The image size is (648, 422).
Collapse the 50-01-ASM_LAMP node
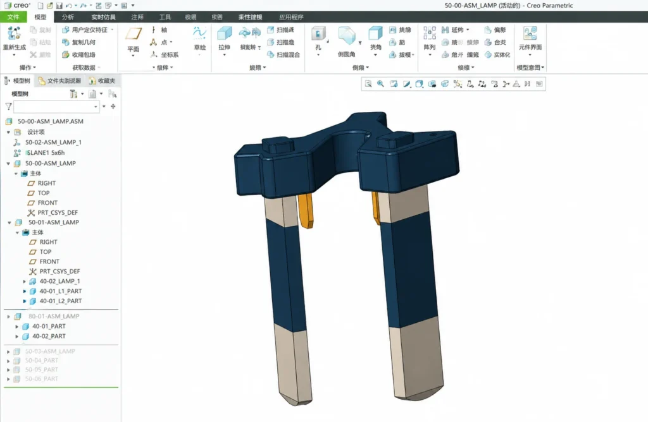pyautogui.click(x=9, y=223)
